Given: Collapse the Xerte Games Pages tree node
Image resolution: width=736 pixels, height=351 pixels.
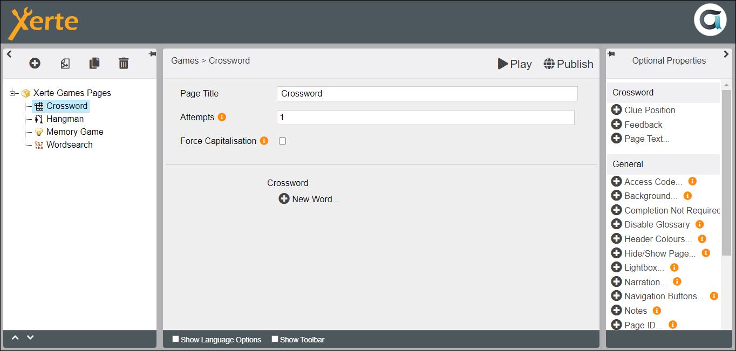Looking at the screenshot, I should [13, 93].
